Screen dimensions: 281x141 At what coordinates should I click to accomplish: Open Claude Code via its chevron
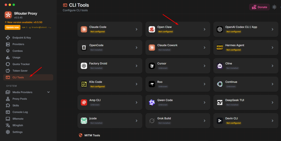click(137, 29)
